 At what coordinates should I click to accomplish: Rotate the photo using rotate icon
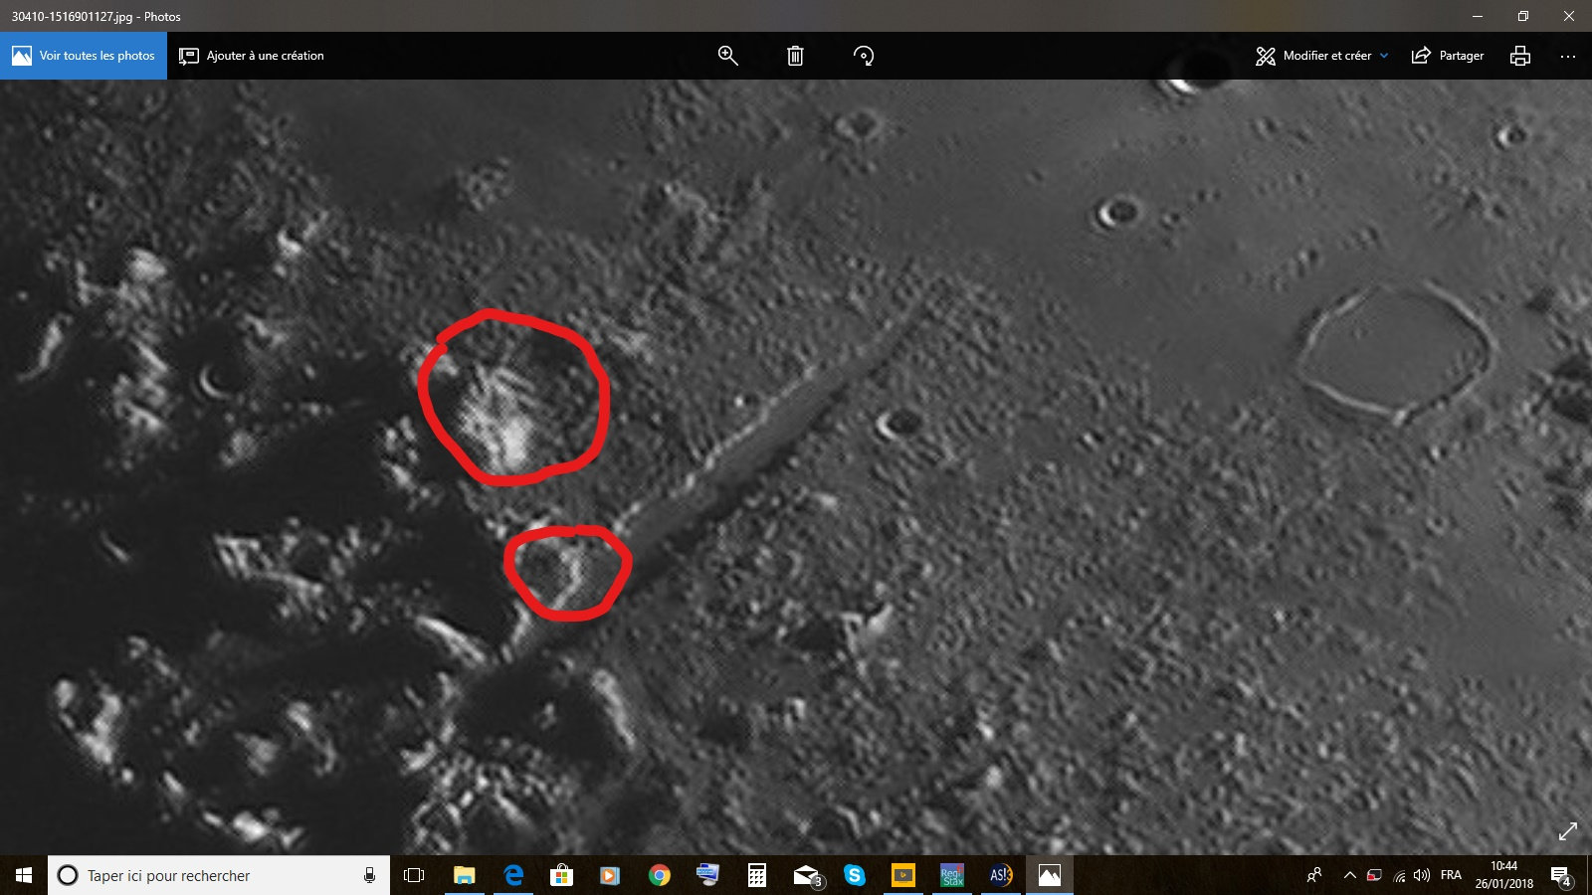coord(864,56)
